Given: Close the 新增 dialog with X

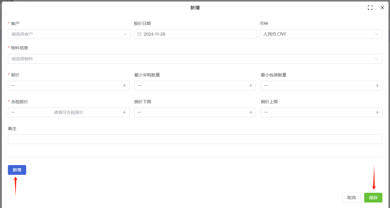Looking at the screenshot, I should (382, 8).
